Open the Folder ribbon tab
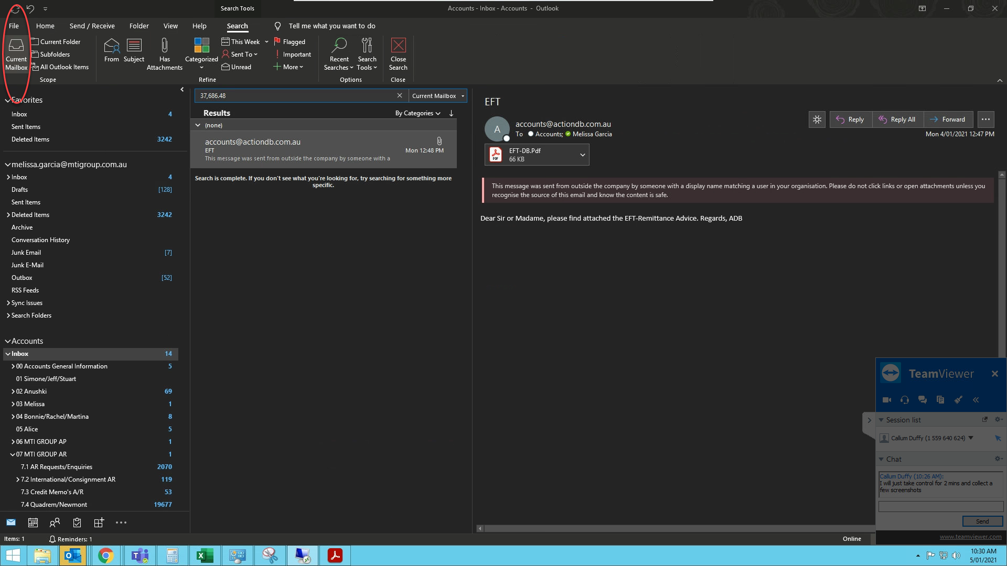The image size is (1007, 566). click(x=139, y=26)
